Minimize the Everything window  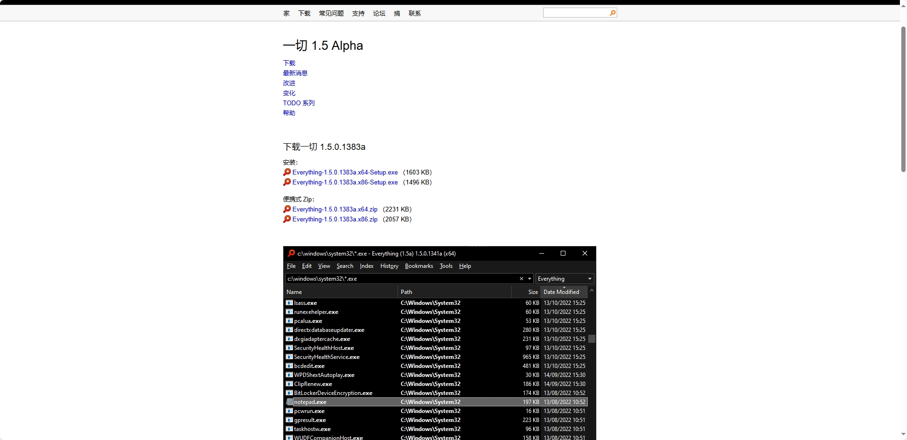pos(541,253)
